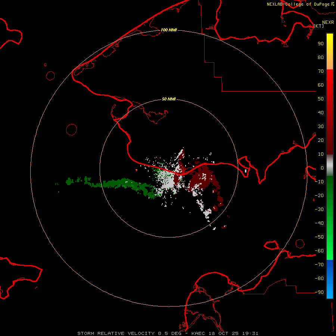The height and width of the screenshot is (336, 336).
Task: Click the 80 value on the velocity scale
Action: [x=321, y=57]
